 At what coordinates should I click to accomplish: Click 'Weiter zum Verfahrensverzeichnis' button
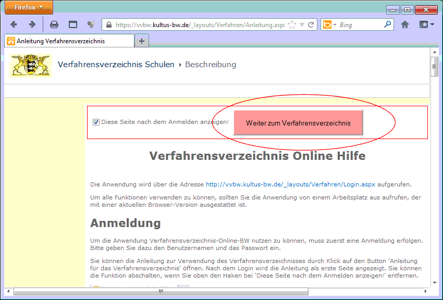298,123
